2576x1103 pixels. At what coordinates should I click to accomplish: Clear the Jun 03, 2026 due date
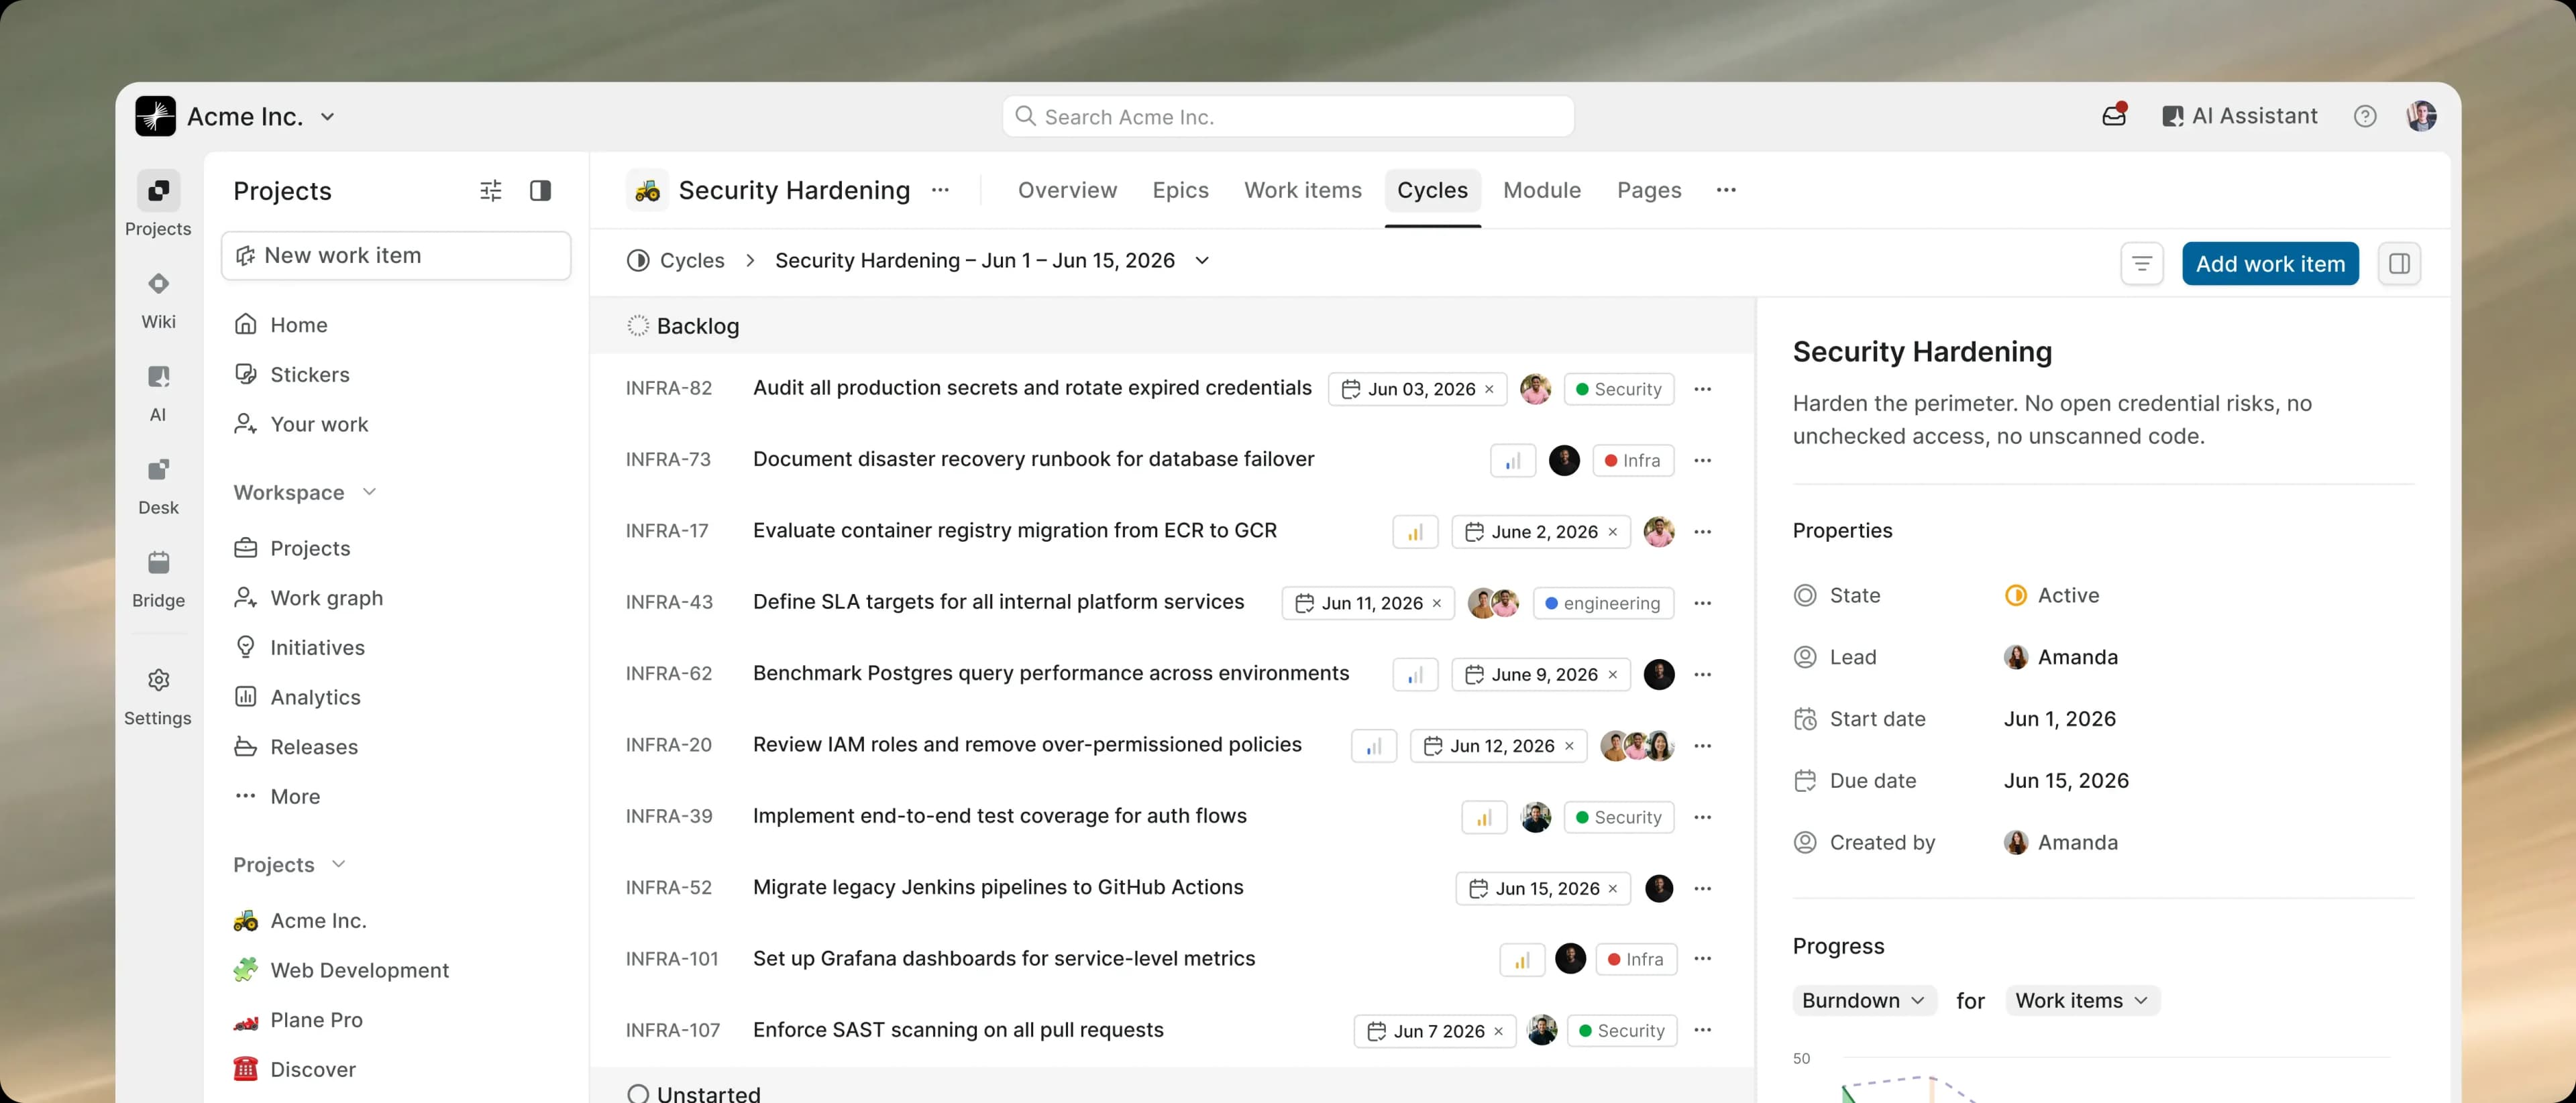(x=1489, y=390)
